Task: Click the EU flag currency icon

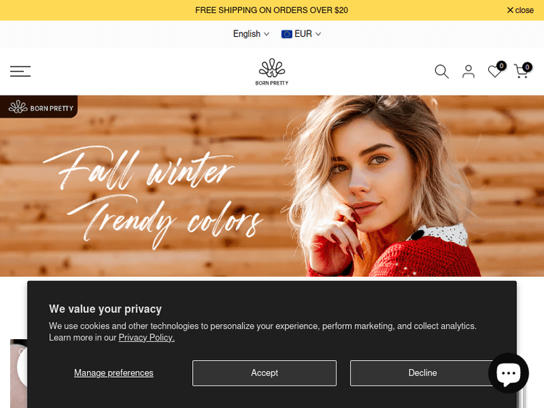Action: point(287,34)
